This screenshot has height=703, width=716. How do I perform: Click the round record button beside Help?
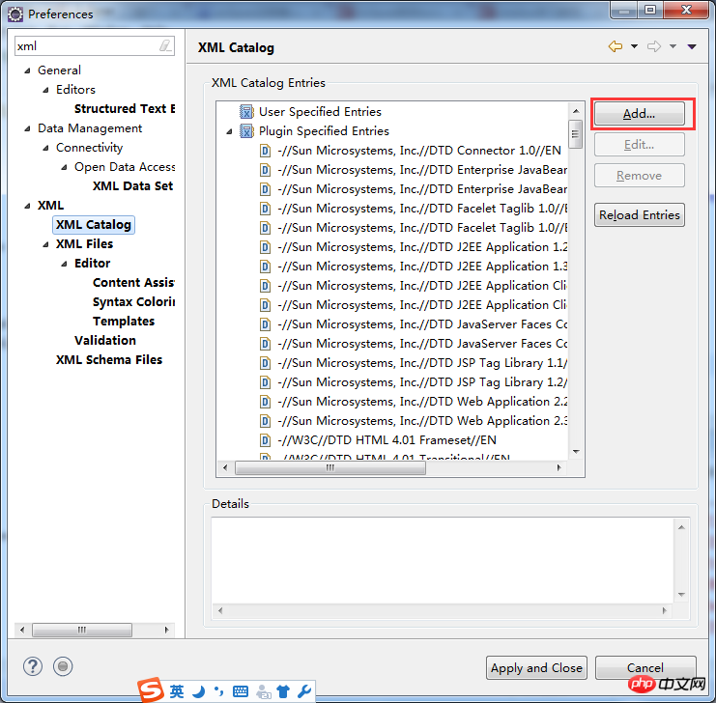coord(63,666)
